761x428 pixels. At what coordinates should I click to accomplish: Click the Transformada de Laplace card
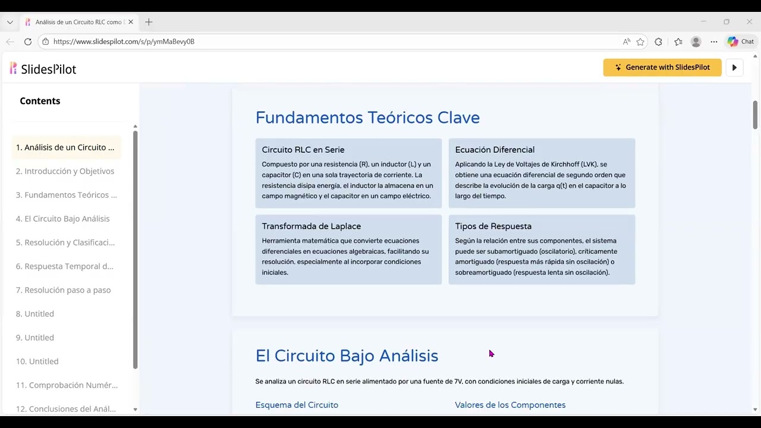click(x=348, y=250)
